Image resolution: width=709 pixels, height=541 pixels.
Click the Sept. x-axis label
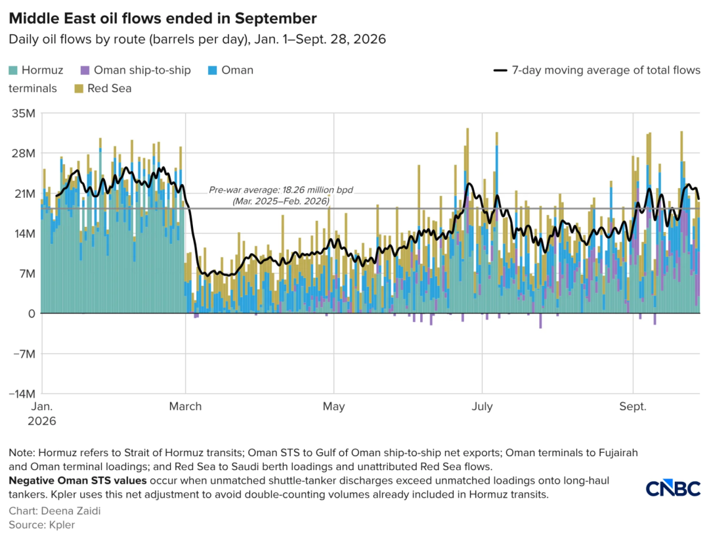tap(633, 406)
